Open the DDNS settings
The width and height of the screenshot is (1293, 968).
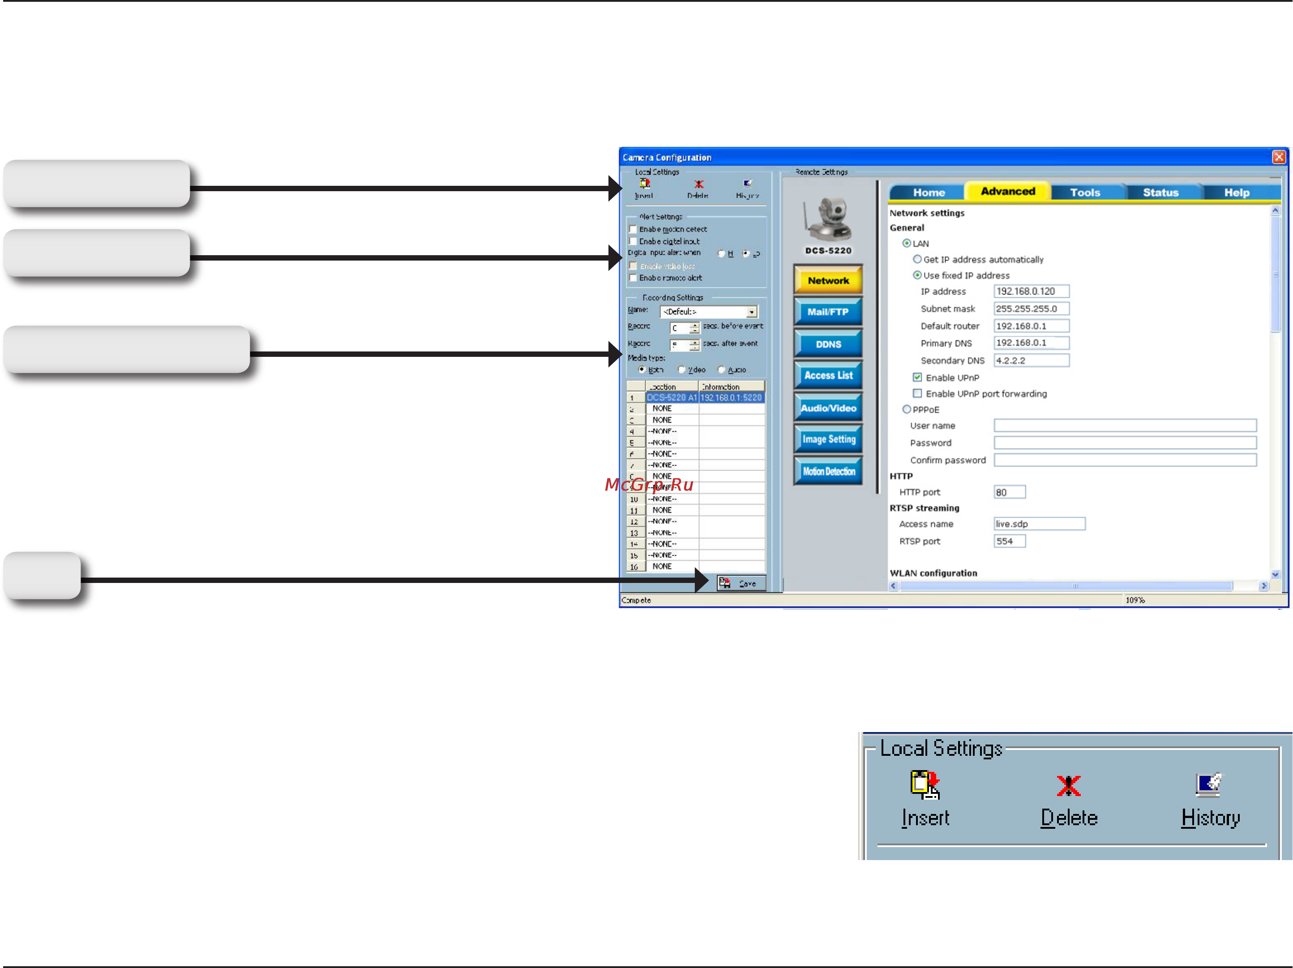pyautogui.click(x=828, y=344)
